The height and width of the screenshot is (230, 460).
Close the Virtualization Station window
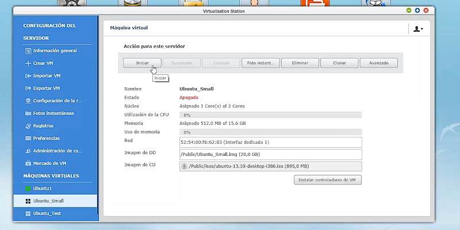point(426,10)
